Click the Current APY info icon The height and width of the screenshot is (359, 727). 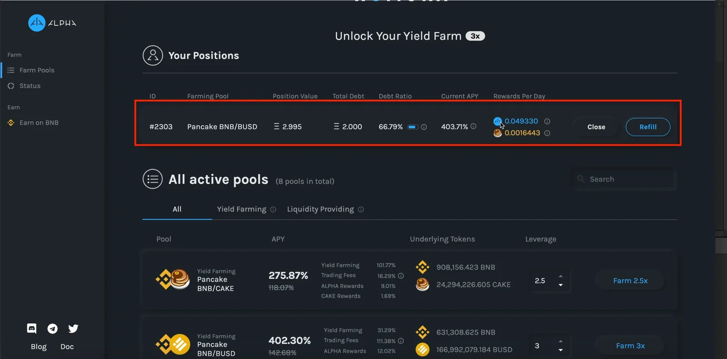pyautogui.click(x=473, y=126)
